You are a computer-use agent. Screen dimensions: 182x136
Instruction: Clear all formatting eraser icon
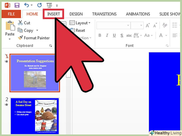tap(165, 25)
